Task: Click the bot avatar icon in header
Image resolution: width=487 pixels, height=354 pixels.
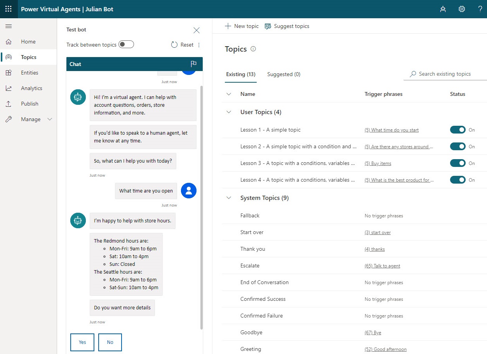Action: point(443,9)
